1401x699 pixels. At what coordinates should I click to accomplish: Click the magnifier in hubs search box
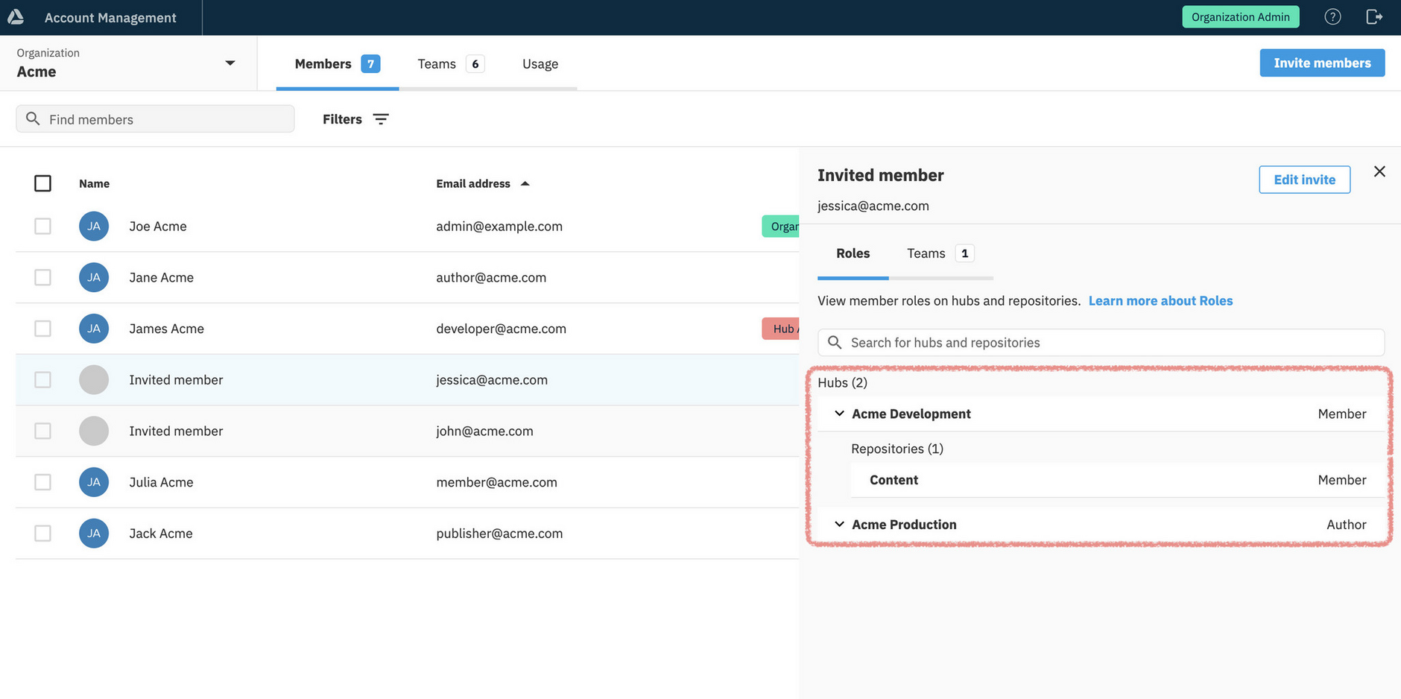tap(835, 342)
